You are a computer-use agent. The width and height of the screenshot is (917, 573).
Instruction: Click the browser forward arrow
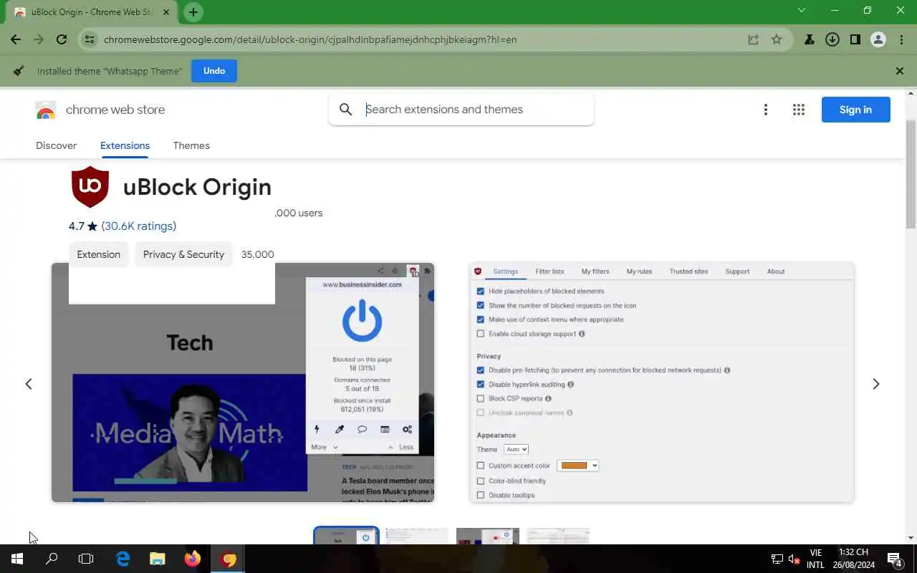point(39,39)
